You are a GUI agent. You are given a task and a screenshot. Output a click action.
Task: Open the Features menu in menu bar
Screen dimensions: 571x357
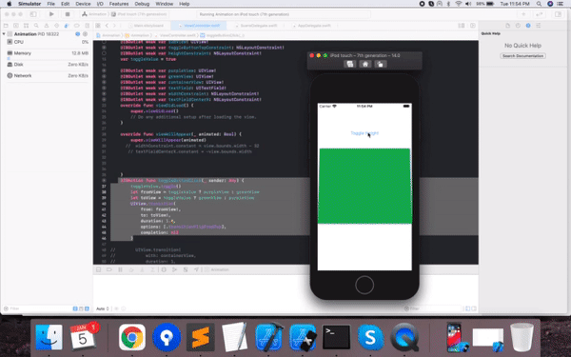pos(119,4)
